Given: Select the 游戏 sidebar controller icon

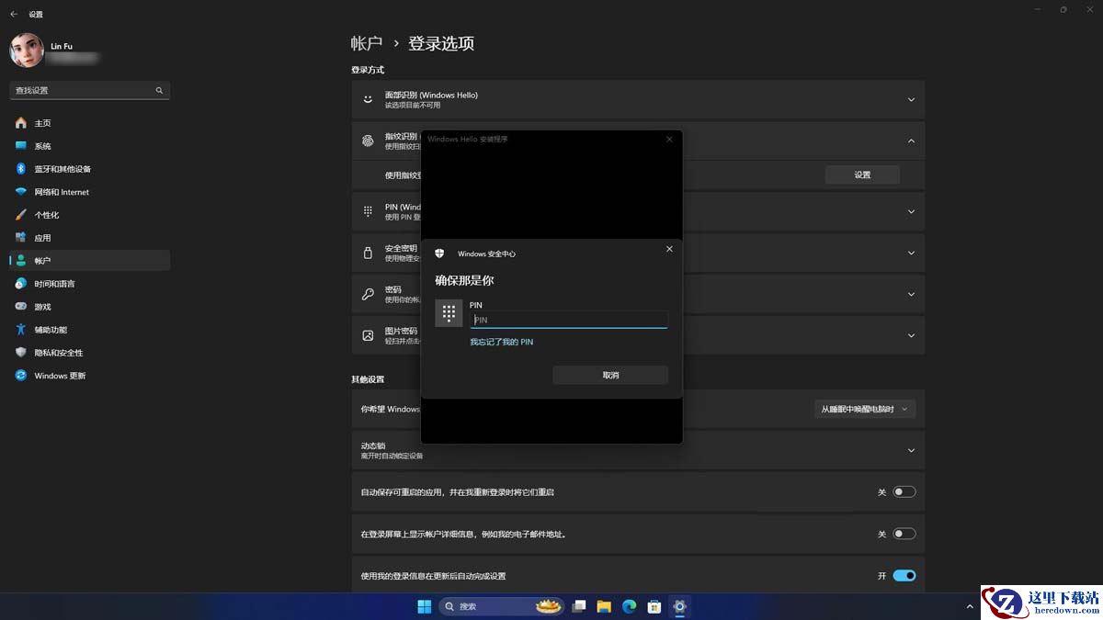Looking at the screenshot, I should pos(21,307).
